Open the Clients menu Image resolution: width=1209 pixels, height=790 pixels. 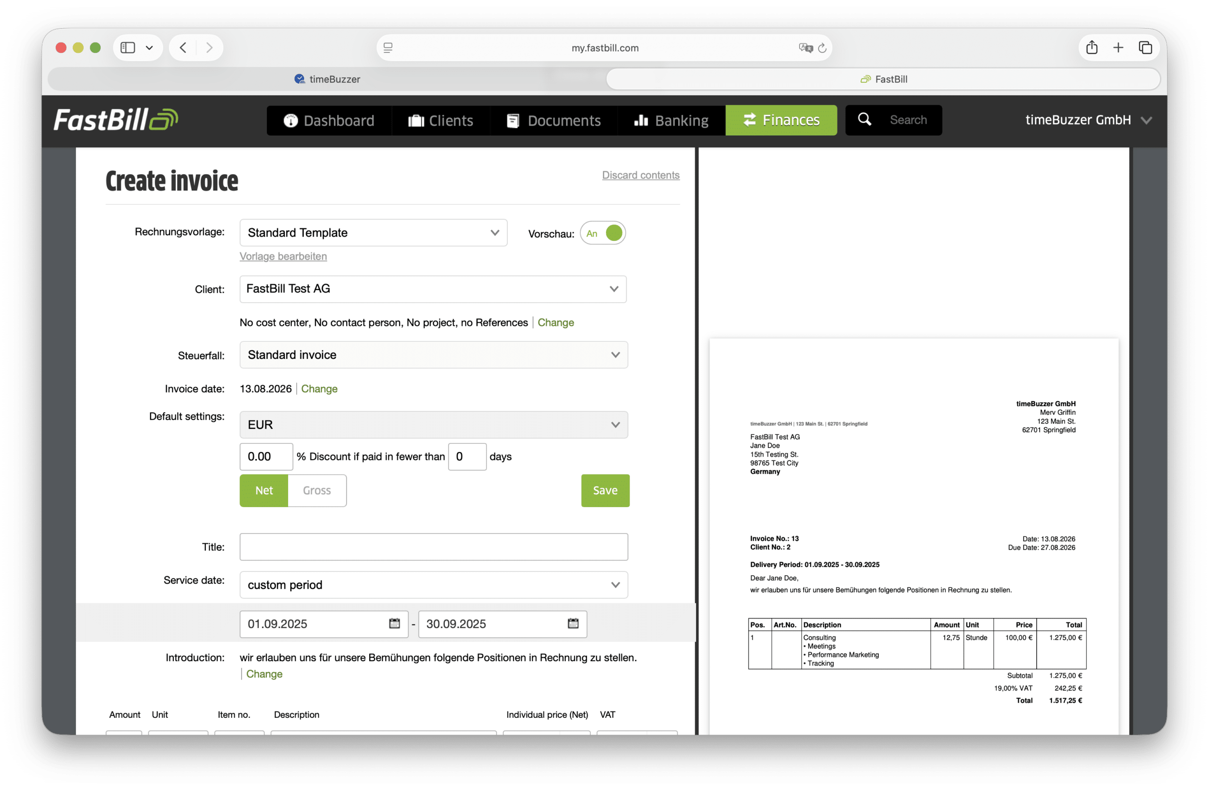(441, 120)
